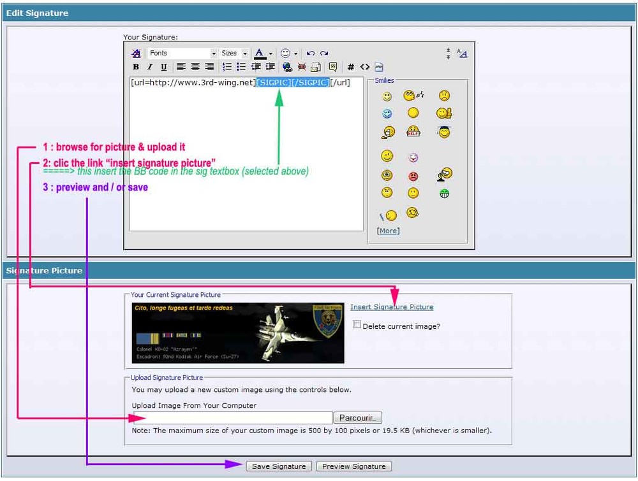The width and height of the screenshot is (638, 481).
Task: Insert the winking smiley
Action: coord(387,155)
